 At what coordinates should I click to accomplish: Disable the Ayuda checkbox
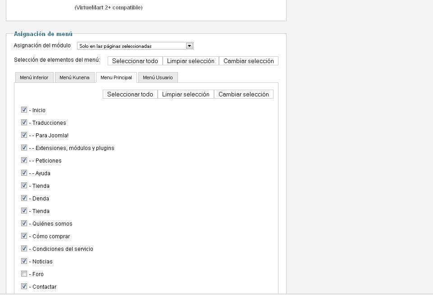tap(24, 173)
